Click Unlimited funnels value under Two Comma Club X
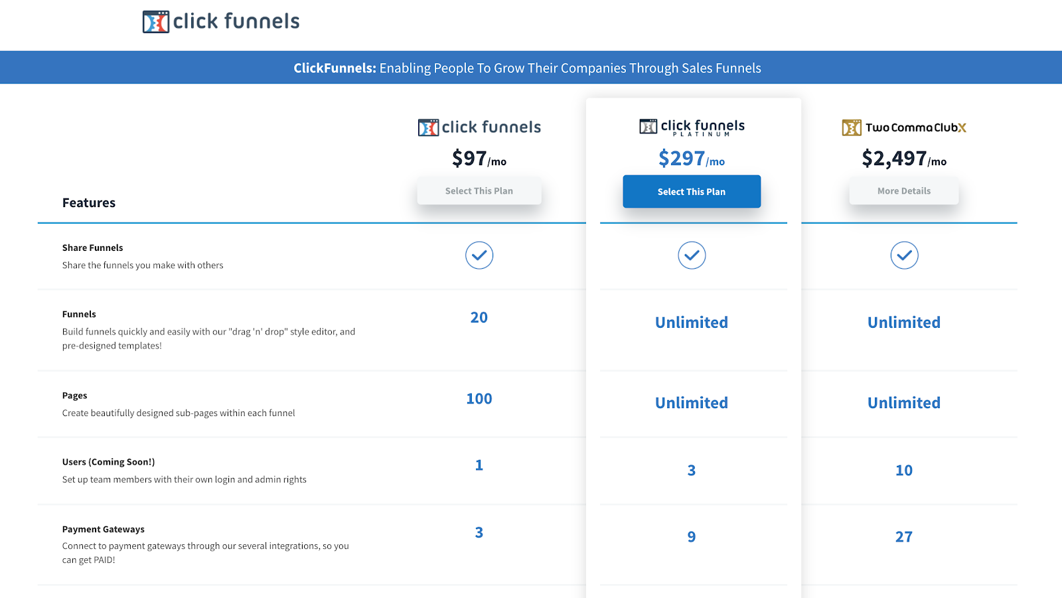 (904, 323)
